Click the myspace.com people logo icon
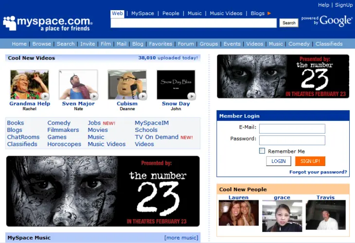Image resolution: width=355 pixels, height=243 pixels. tap(10, 23)
